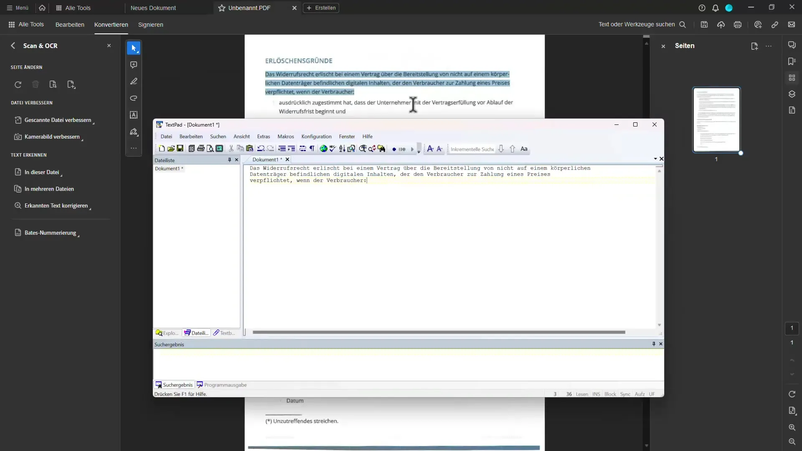Click the file improve scan icon

[x=17, y=119]
